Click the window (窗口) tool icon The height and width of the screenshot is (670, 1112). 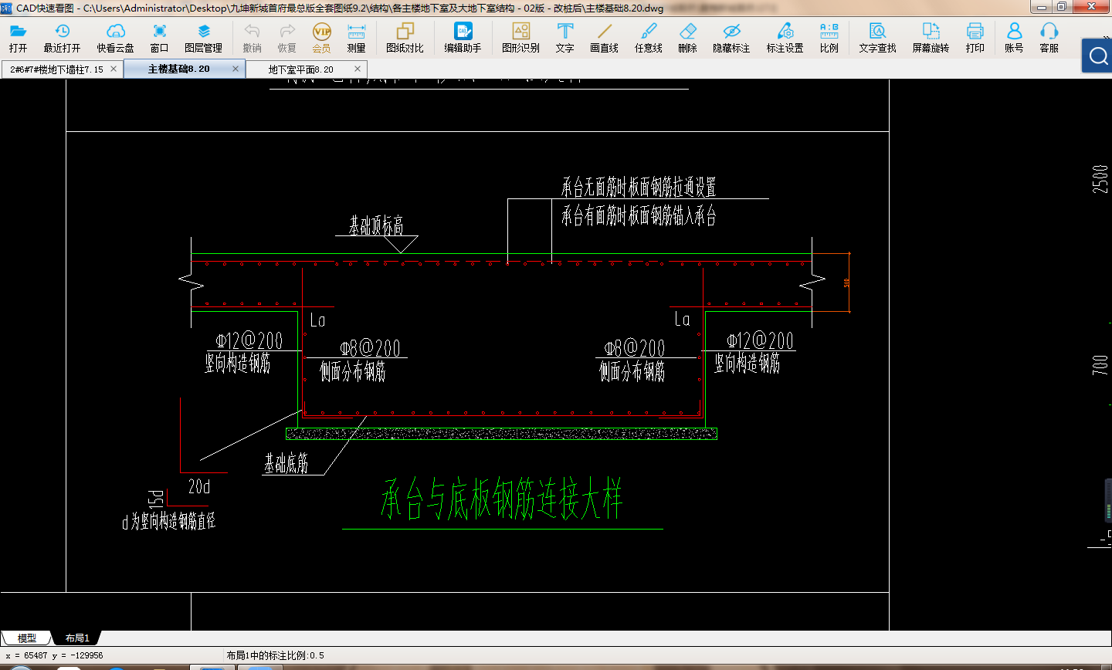point(159,32)
